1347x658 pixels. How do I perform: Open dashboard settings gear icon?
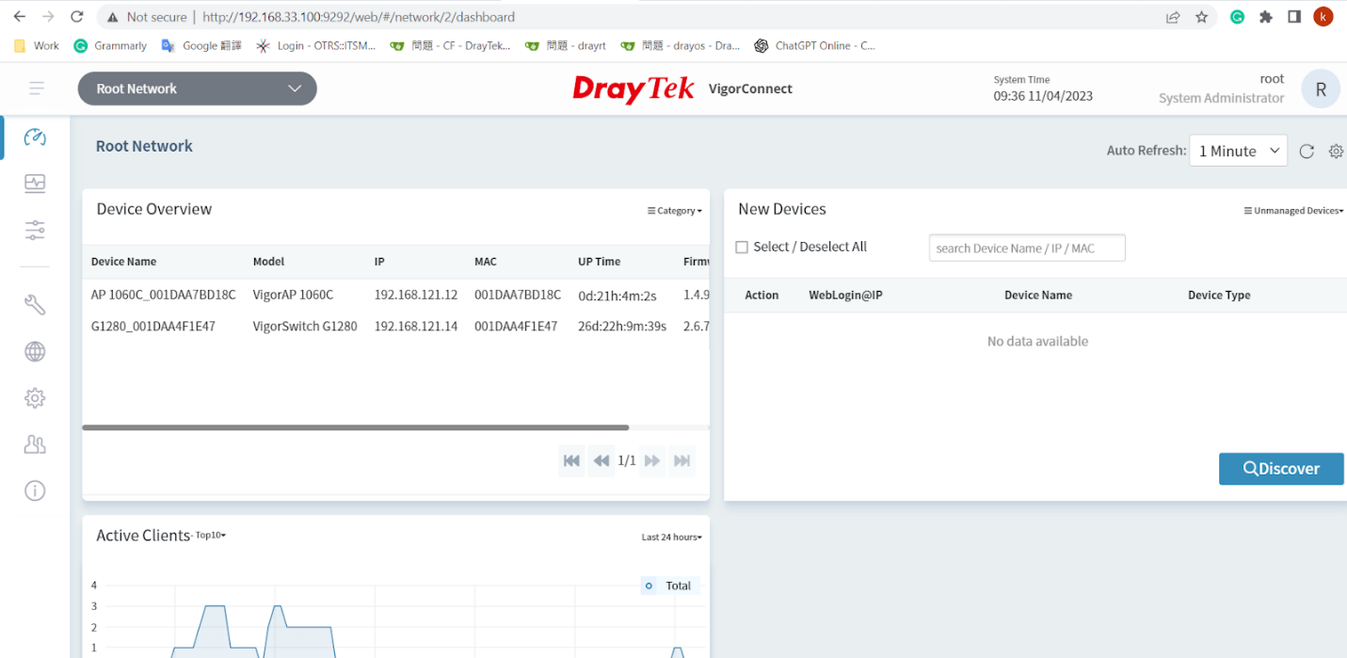(1336, 151)
